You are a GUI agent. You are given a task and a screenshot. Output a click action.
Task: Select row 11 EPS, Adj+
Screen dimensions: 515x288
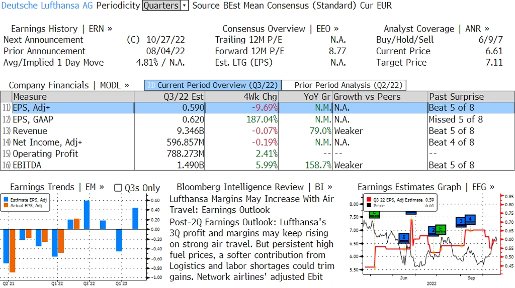[257, 108]
